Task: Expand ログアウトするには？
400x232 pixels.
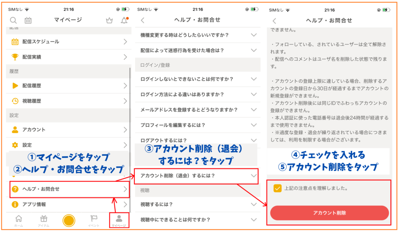Action: coord(198,139)
